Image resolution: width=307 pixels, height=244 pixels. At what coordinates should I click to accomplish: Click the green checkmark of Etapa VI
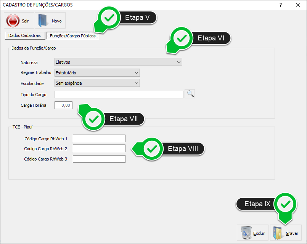[182, 39]
